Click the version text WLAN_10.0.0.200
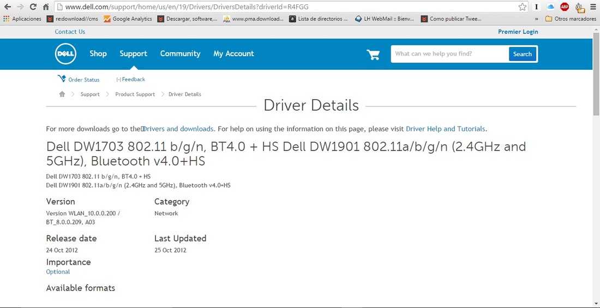600x308 pixels. [x=92, y=214]
